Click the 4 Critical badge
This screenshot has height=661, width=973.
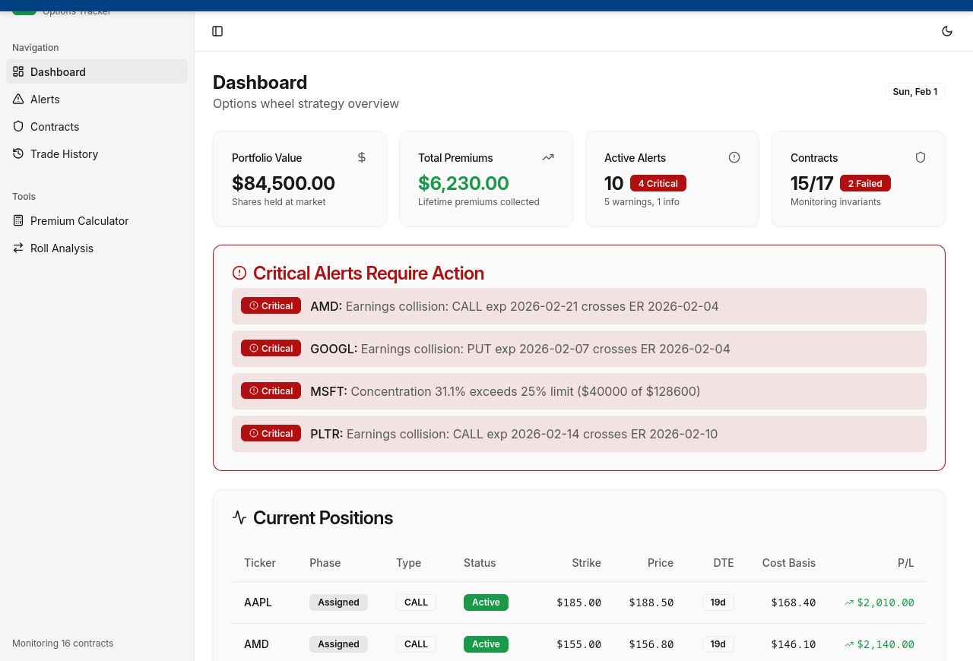coord(658,183)
